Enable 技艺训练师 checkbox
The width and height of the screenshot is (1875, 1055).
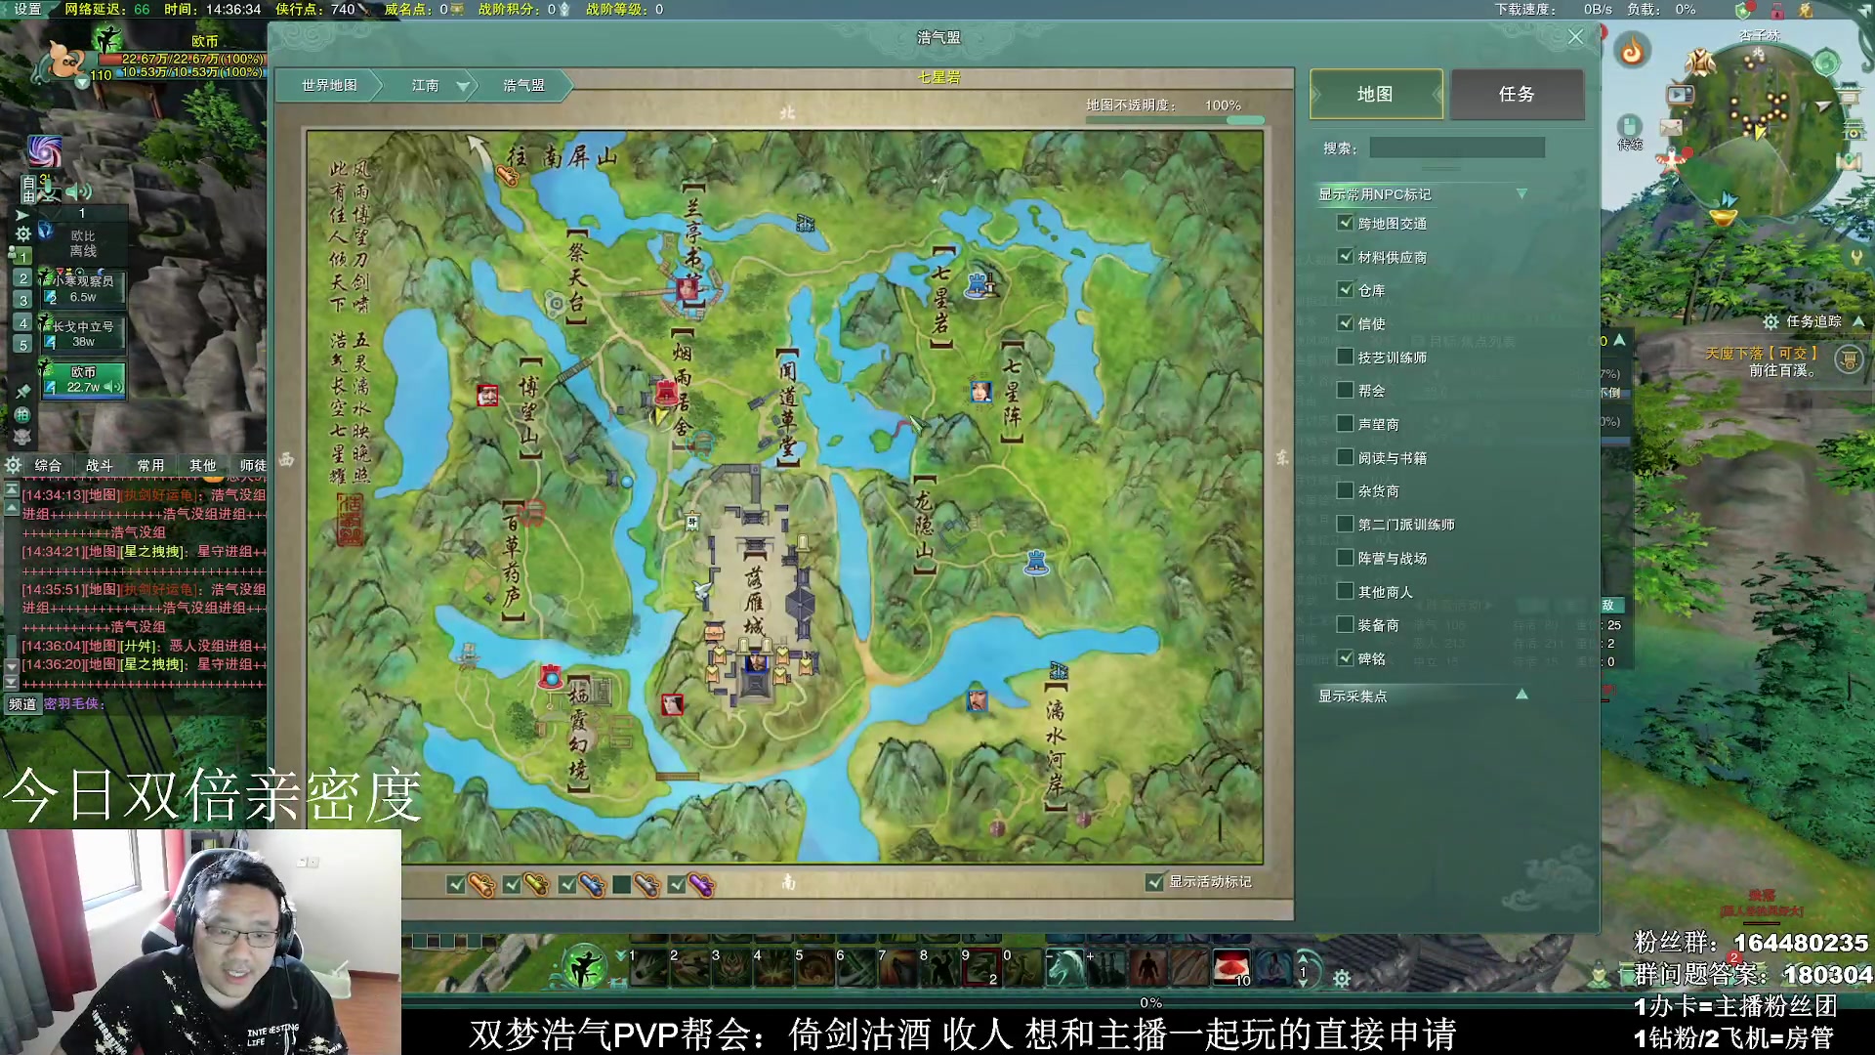point(1346,357)
